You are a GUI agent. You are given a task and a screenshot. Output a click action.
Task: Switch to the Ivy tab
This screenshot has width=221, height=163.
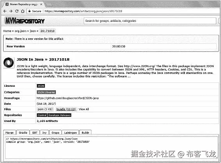pyautogui.click(x=45, y=133)
